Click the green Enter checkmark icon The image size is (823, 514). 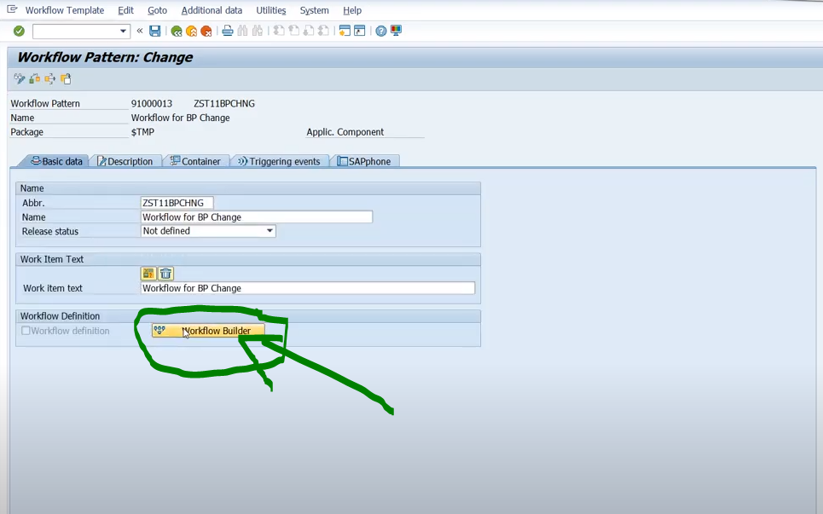(19, 31)
